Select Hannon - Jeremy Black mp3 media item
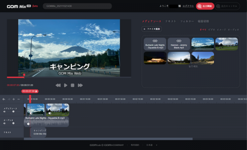This screenshot has height=150, width=247. pyautogui.click(x=179, y=44)
